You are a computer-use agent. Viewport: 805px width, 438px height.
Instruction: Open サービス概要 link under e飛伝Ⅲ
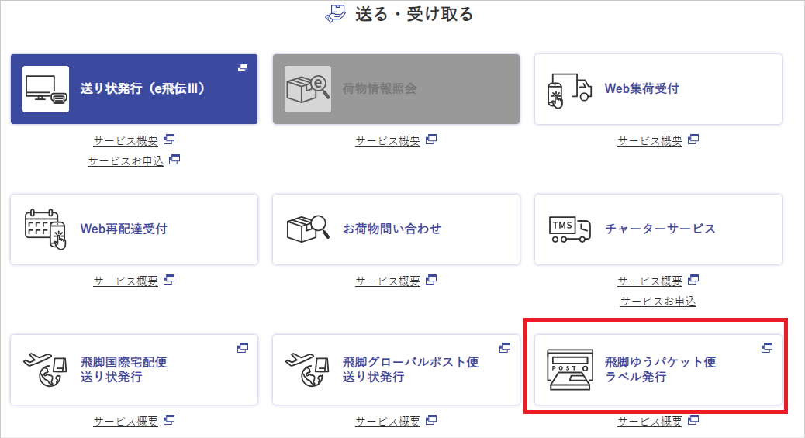point(126,140)
